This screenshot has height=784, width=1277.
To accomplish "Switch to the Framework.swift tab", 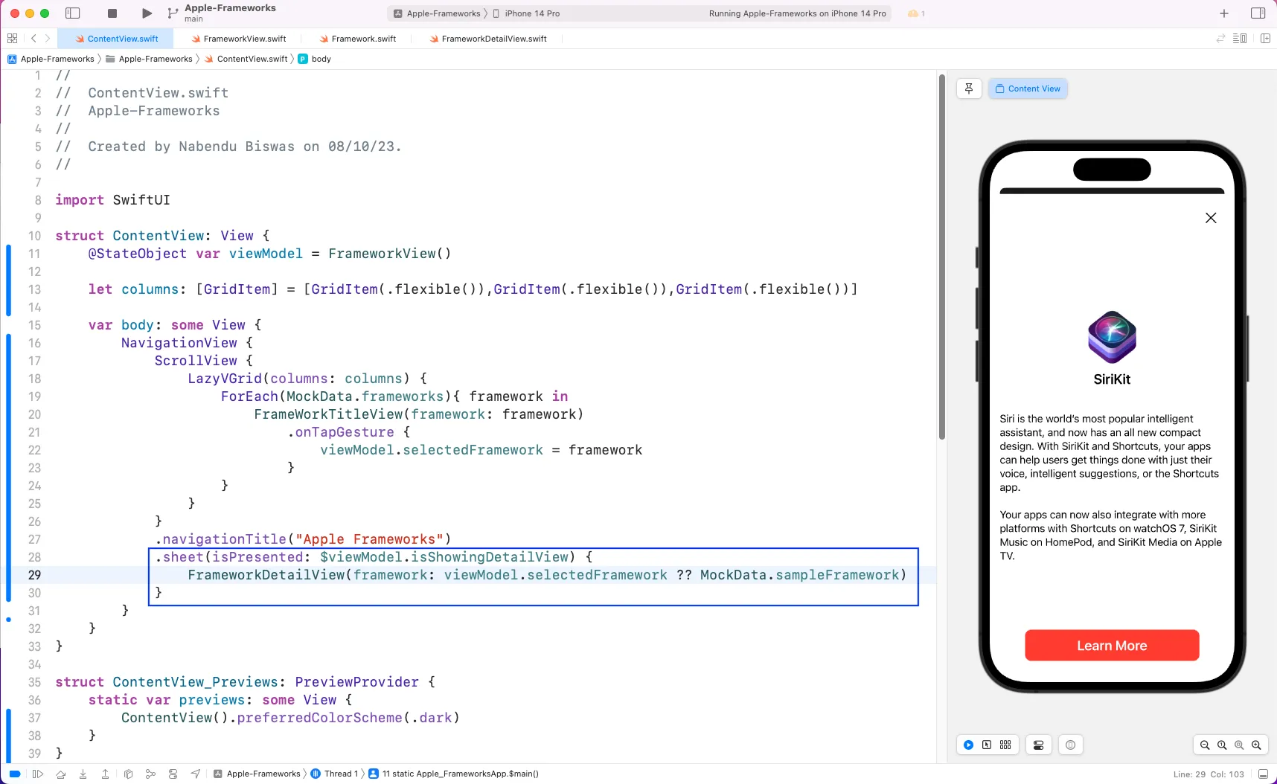I will [x=357, y=39].
